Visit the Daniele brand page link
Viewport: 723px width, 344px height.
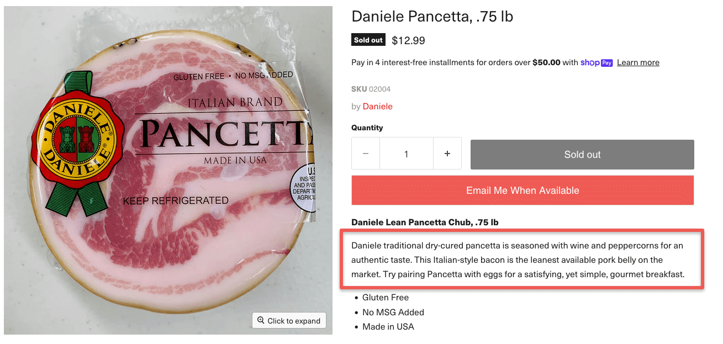click(x=377, y=106)
